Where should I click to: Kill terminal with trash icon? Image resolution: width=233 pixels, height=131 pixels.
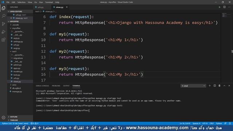click(x=220, y=86)
